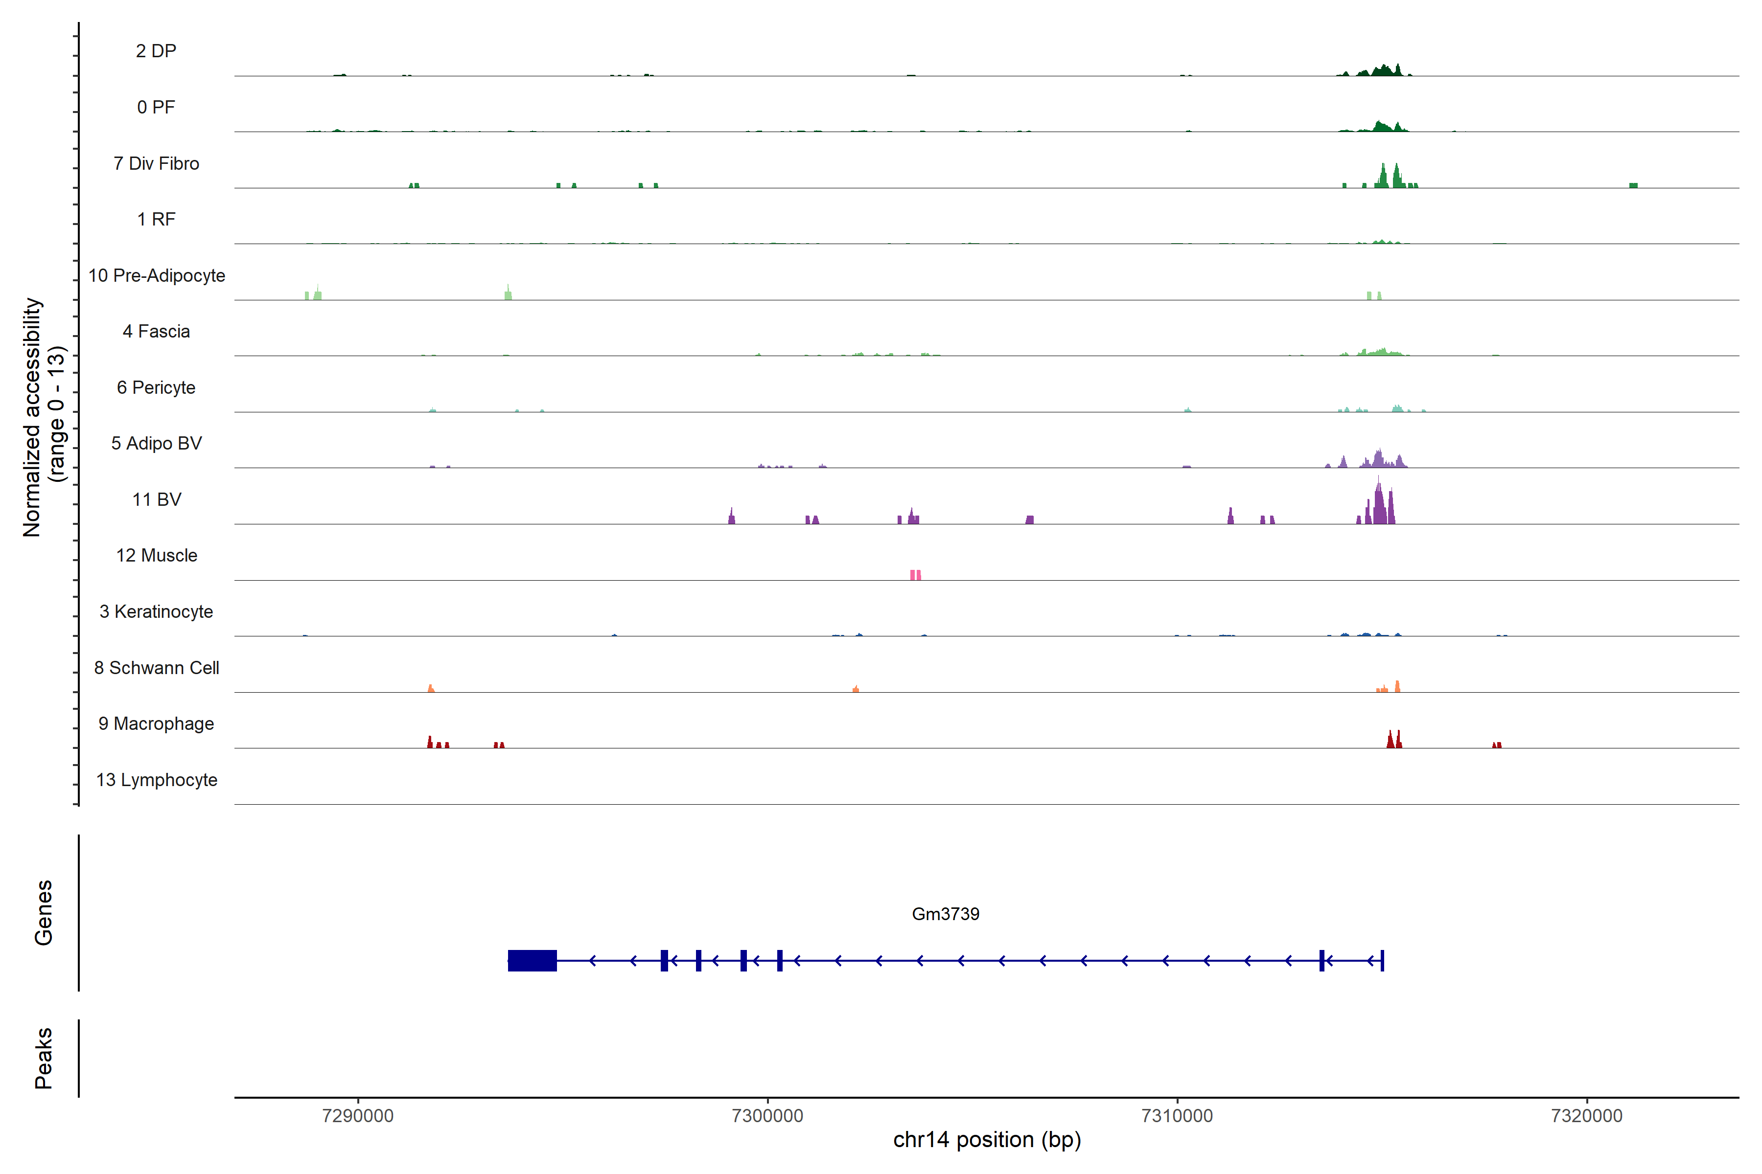Click the 7310000 axis tick label
Viewport: 1762px width, 1174px height.
point(1177,1116)
